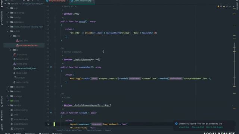Click layout() in the breadcrumb bar

(x=109, y=130)
